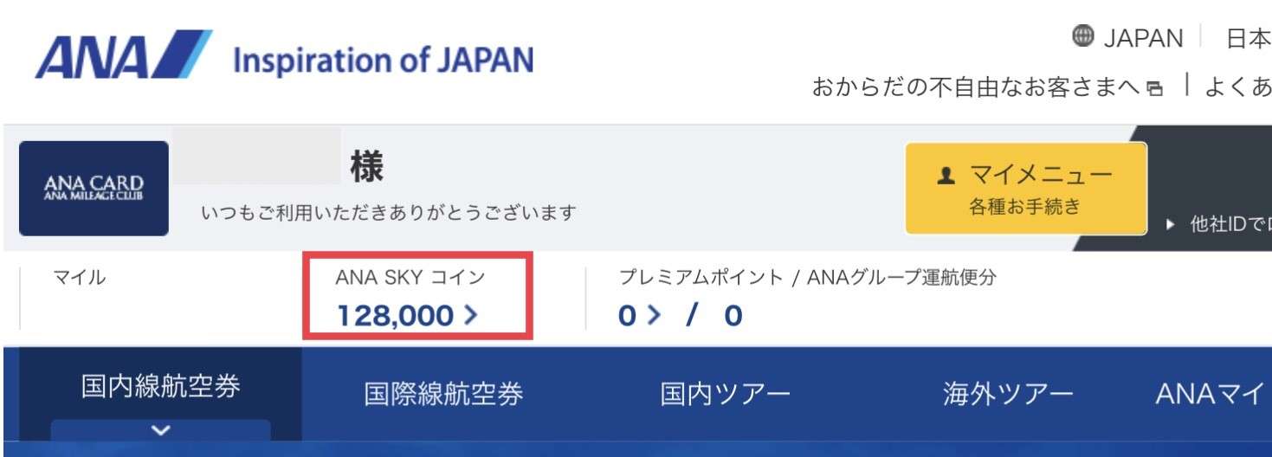Screen dimensions: 1272x457
Task: Click the person icon in マイメニュー
Action: tap(946, 176)
